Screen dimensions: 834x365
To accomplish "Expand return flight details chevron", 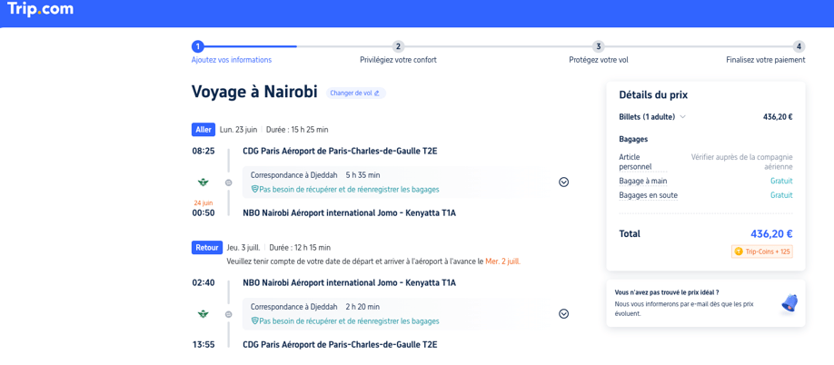I will 564,314.
